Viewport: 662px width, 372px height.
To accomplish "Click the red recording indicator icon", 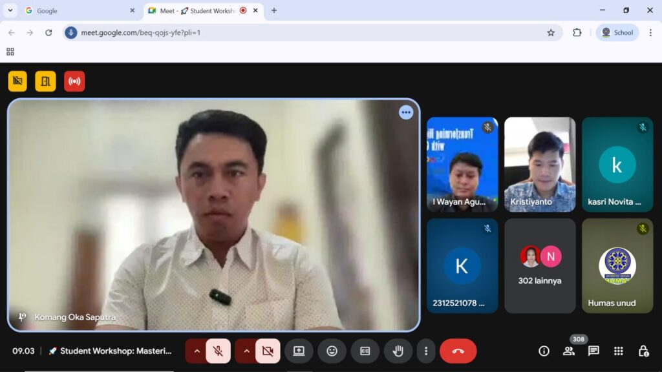I will click(x=74, y=81).
